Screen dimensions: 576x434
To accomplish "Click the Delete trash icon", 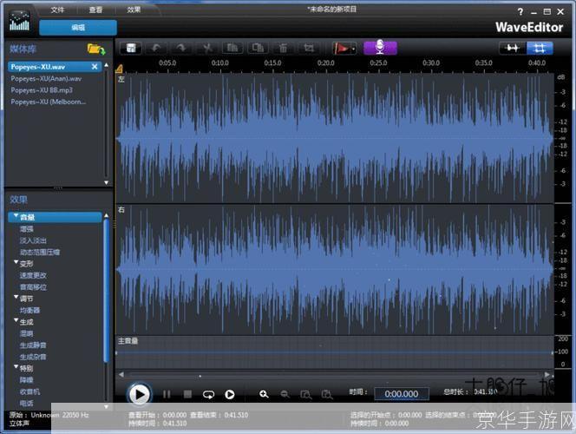I will pos(283,48).
